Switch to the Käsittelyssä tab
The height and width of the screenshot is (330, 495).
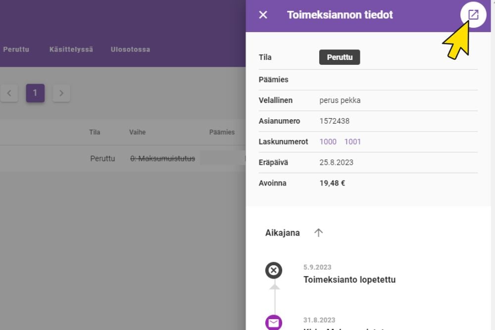71,49
